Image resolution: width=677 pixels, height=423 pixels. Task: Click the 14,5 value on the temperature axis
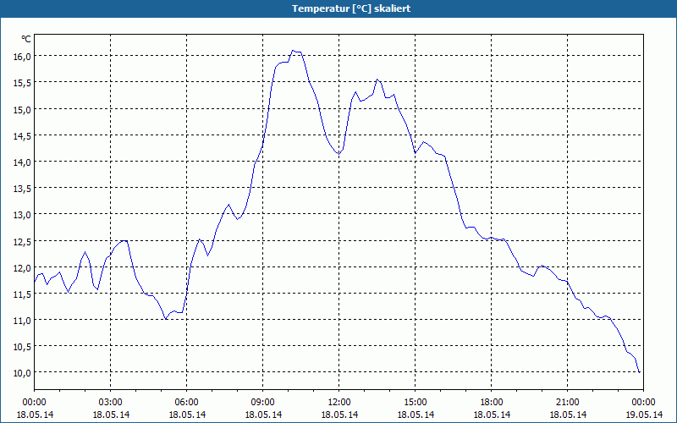[x=22, y=136]
